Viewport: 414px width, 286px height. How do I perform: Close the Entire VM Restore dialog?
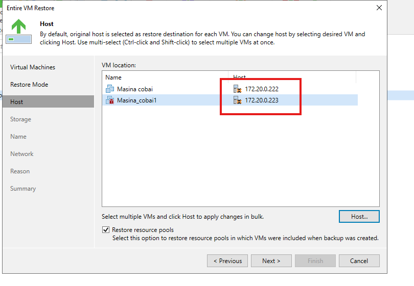click(379, 8)
